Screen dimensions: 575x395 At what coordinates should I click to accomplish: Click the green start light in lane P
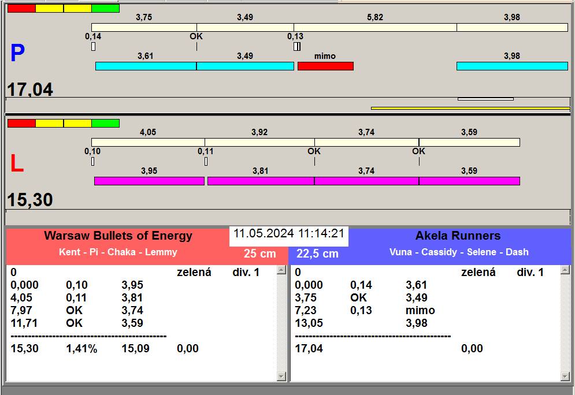coord(105,9)
